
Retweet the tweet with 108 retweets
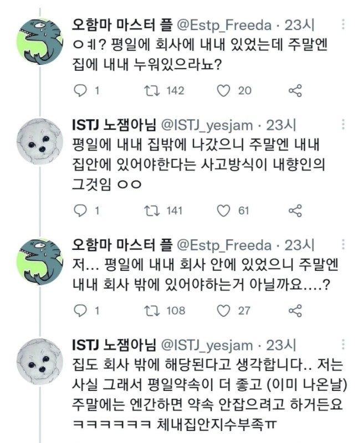[x=151, y=310]
